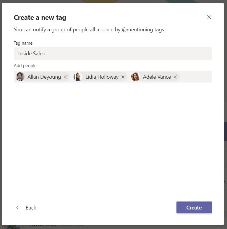Remove Adele Vance from the tag

point(175,77)
